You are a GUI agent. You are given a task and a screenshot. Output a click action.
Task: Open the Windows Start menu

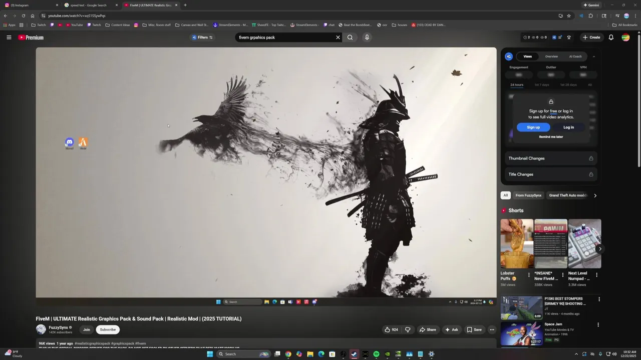tap(210, 354)
